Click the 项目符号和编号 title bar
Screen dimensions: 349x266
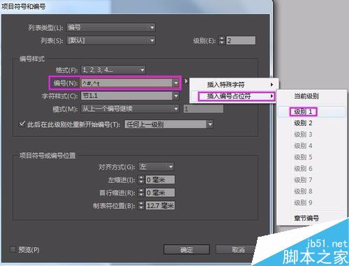click(x=135, y=6)
